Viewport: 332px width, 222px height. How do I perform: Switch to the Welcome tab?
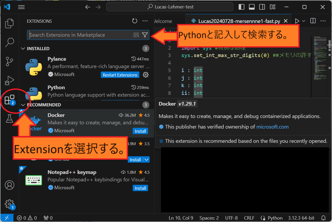pos(163,21)
